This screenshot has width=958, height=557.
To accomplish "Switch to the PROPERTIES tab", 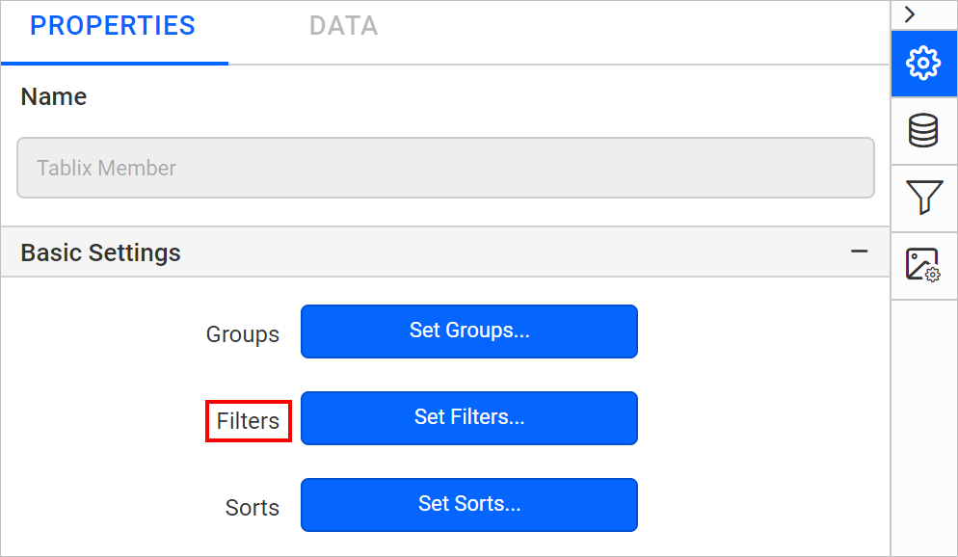I will (x=113, y=26).
